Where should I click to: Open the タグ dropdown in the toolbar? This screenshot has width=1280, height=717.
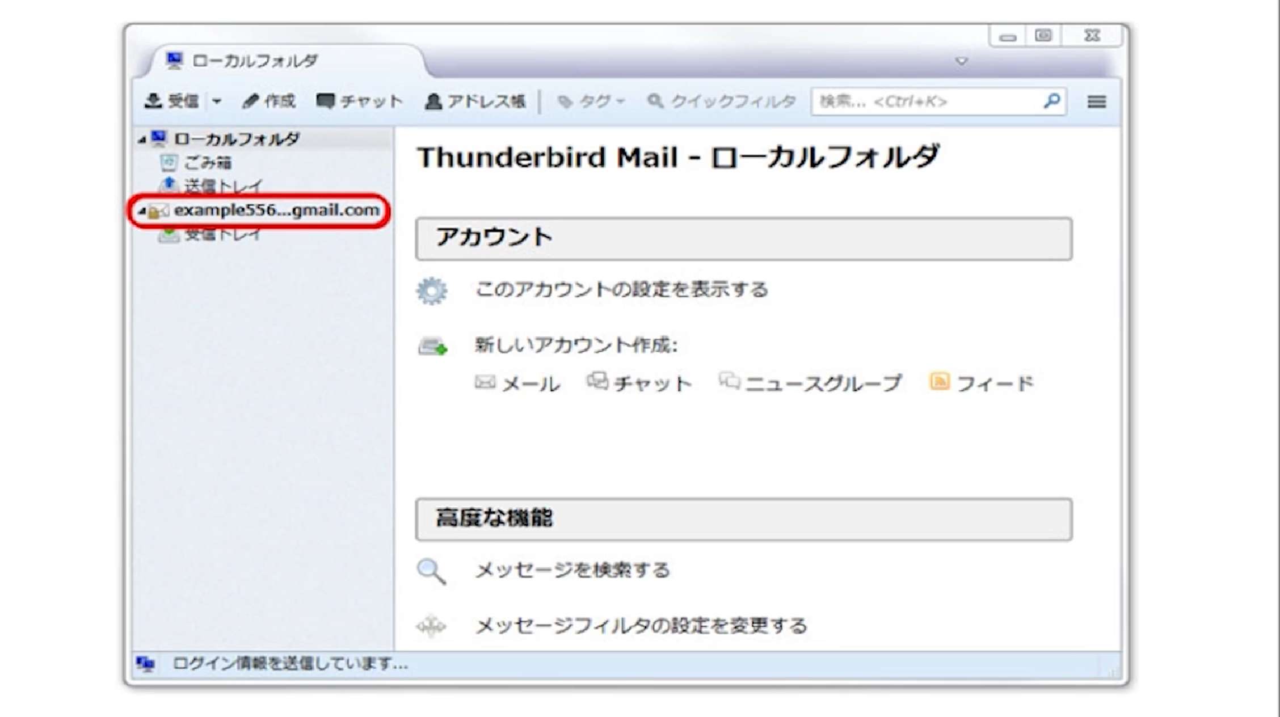click(x=591, y=102)
